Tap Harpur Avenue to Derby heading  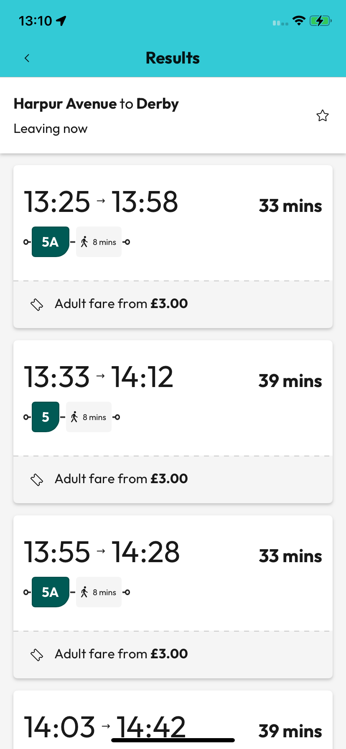96,104
